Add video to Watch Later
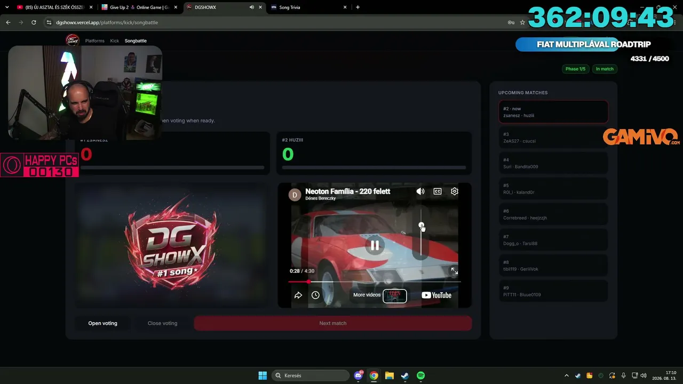The width and height of the screenshot is (683, 384). 315,295
